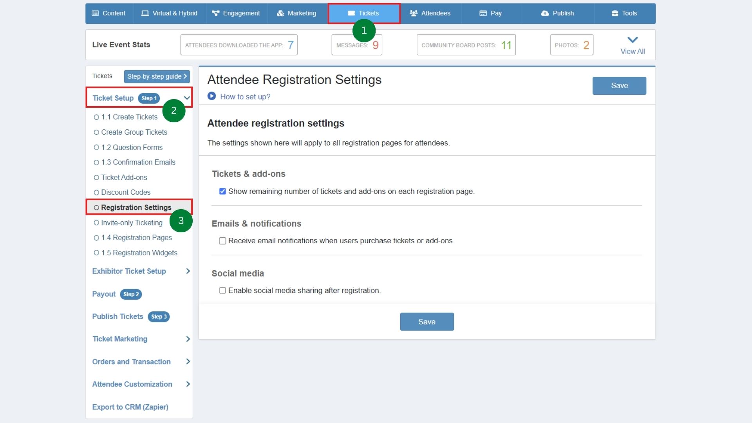Image resolution: width=752 pixels, height=423 pixels.
Task: Open the Step-by-step guide
Action: pyautogui.click(x=157, y=76)
